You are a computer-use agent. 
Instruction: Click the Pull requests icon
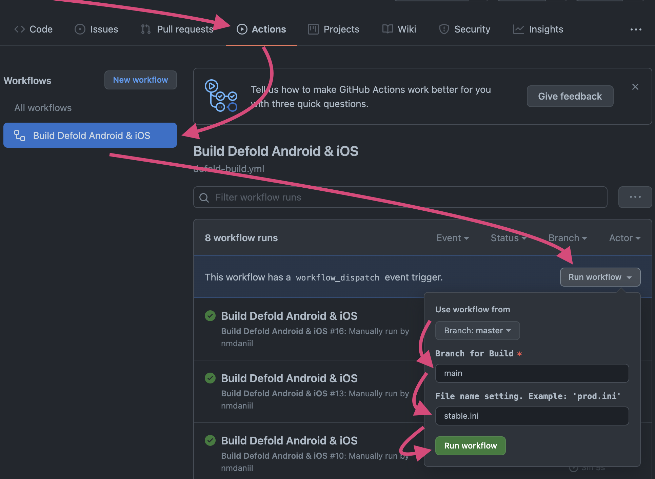(x=145, y=29)
